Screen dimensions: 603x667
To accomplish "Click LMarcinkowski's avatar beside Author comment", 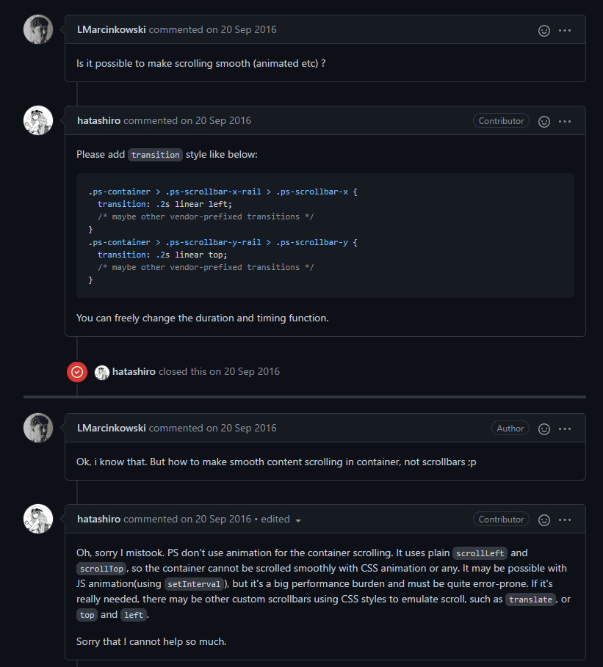I will click(x=38, y=428).
